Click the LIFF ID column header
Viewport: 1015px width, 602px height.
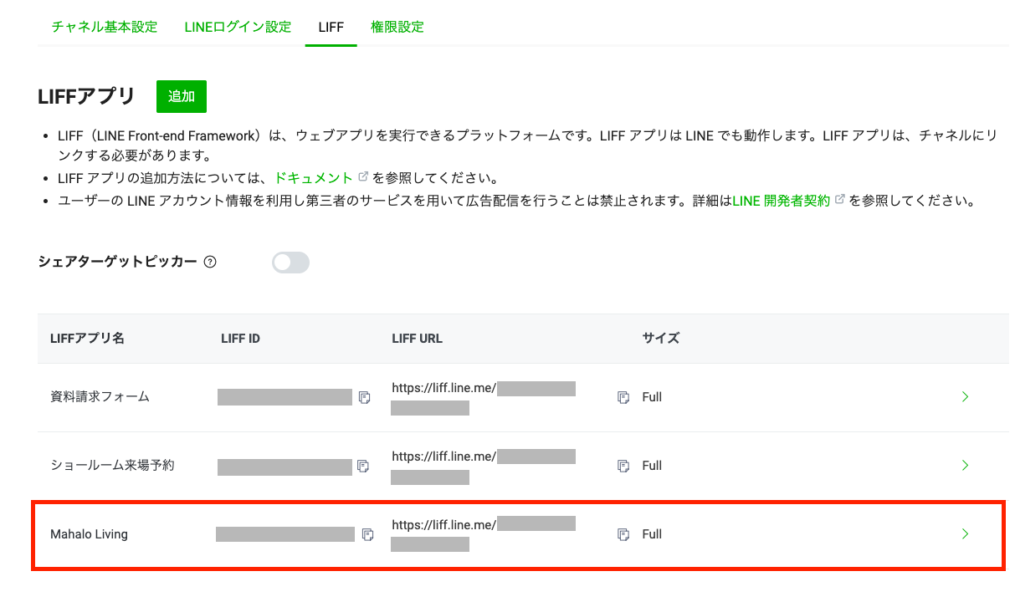[x=241, y=339]
